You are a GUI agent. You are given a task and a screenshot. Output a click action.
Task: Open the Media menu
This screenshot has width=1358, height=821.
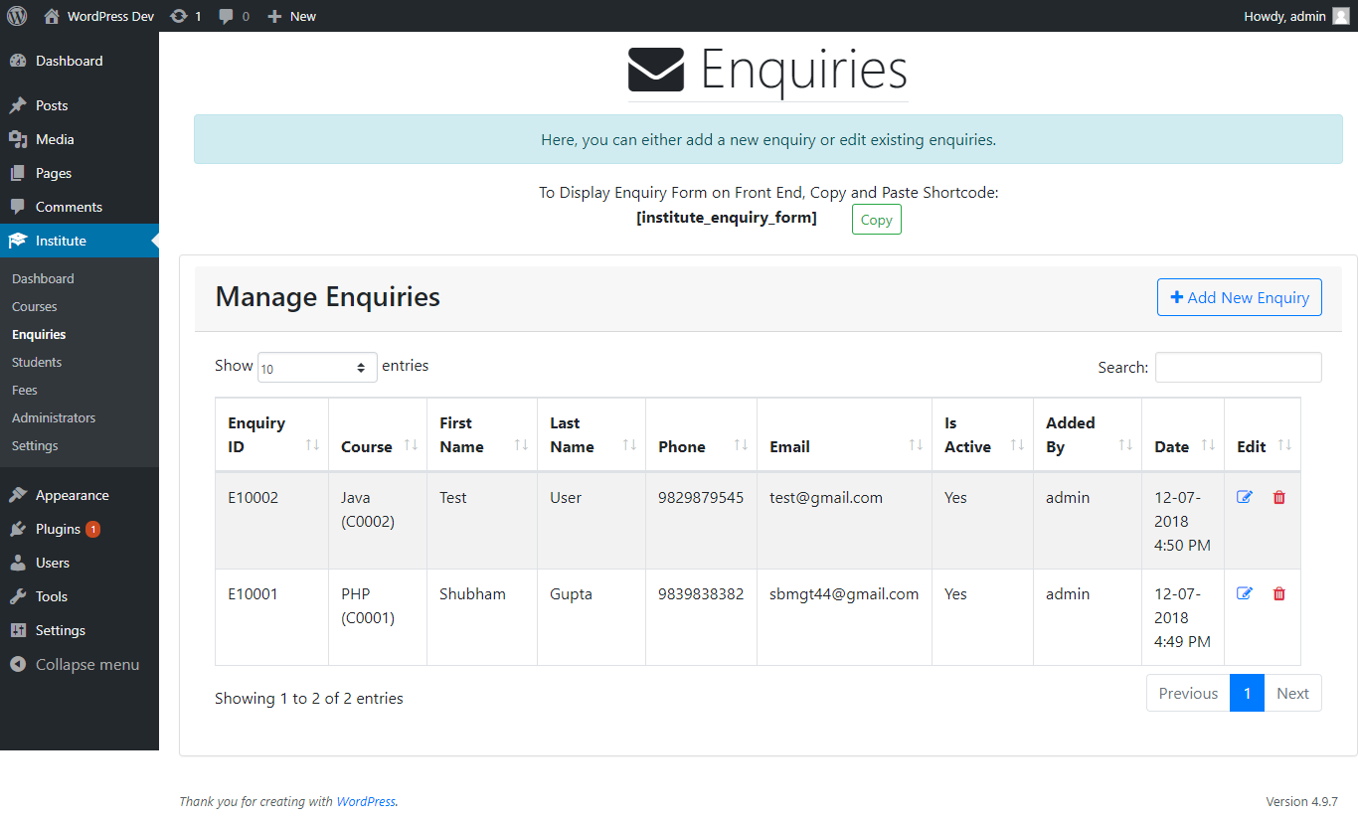point(80,139)
